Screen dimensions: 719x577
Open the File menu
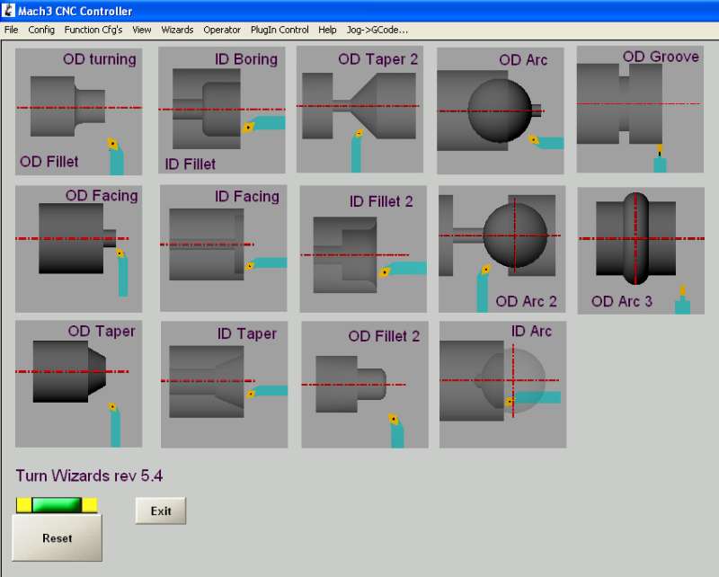[11, 30]
